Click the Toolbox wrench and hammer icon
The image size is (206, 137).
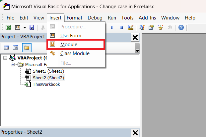pos(170,27)
